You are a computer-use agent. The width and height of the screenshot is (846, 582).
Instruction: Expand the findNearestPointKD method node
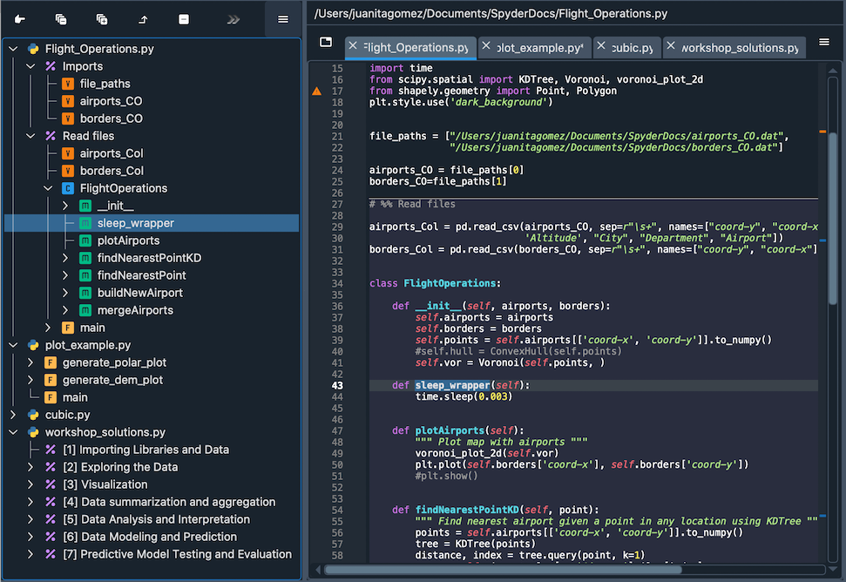[66, 258]
